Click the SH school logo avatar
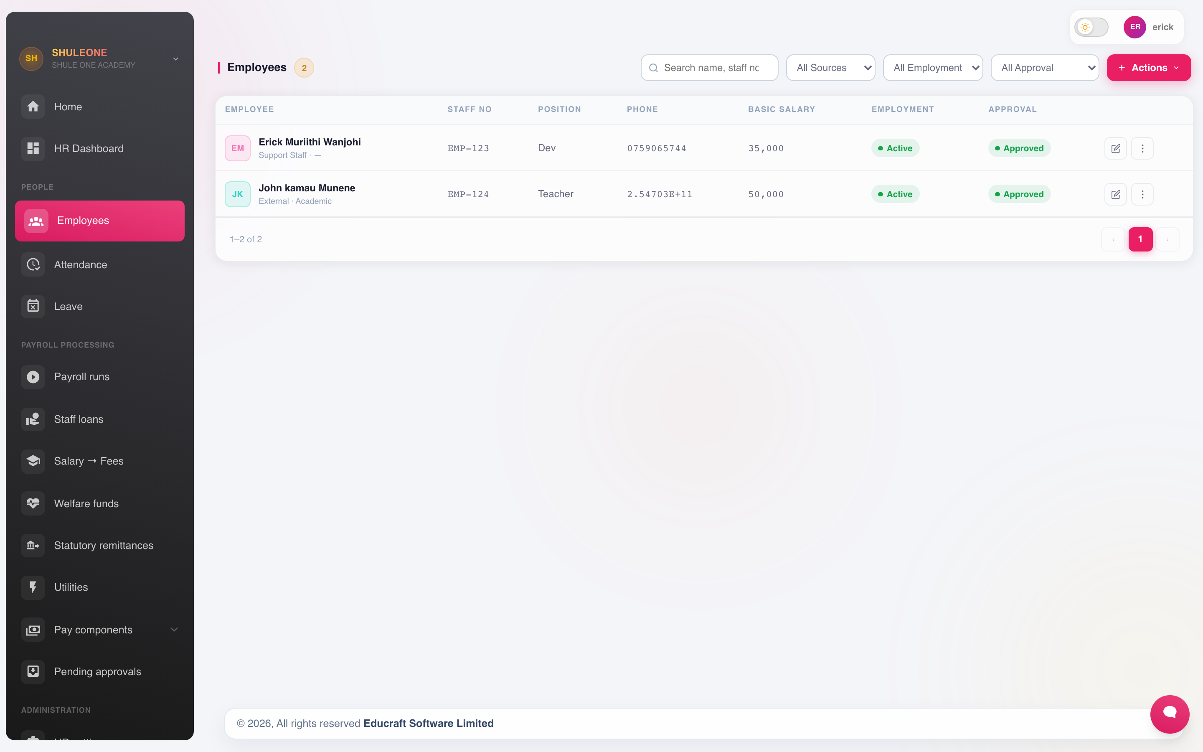 pyautogui.click(x=31, y=58)
